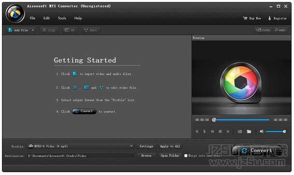This screenshot has width=294, height=175.
Task: Open the Tools menu
Action: click(62, 18)
